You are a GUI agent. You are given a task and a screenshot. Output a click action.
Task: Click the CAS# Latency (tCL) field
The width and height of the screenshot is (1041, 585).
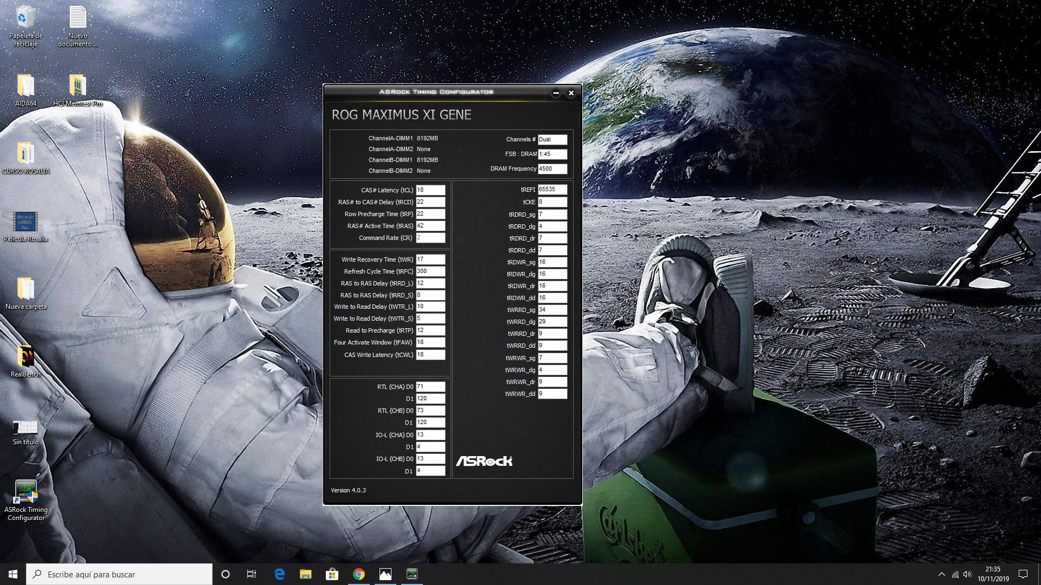pyautogui.click(x=430, y=190)
